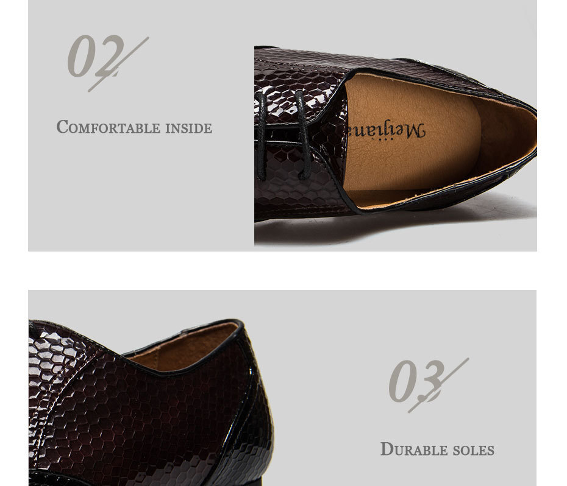Click the shadow beneath the top shoe photo
The image size is (567, 486).
398,228
